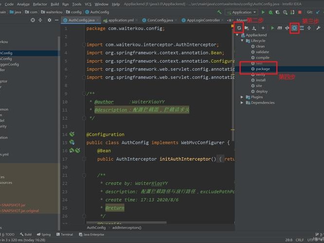Open Java Enterprise tool window
This screenshot has height=243, width=324.
coord(91,234)
